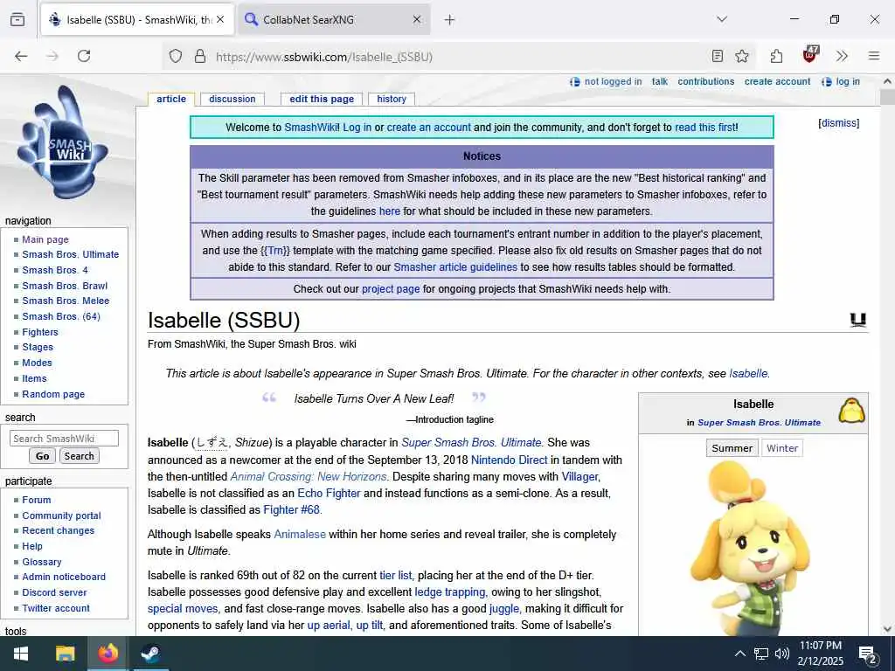
Task: Switch to the CollabNet SearXNG tab
Action: click(334, 20)
